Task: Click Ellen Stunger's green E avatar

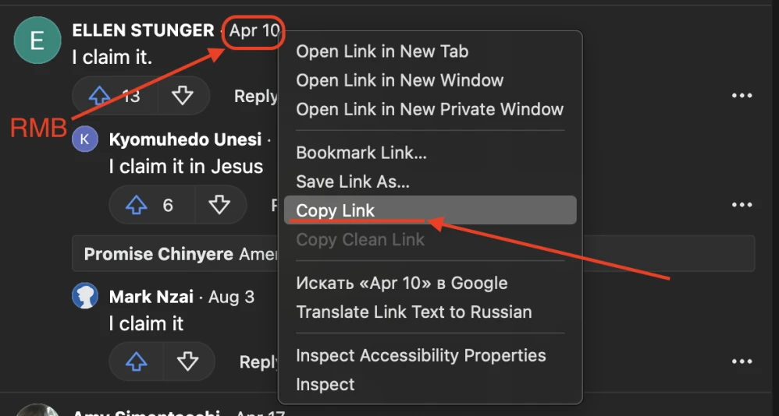Action: point(37,41)
